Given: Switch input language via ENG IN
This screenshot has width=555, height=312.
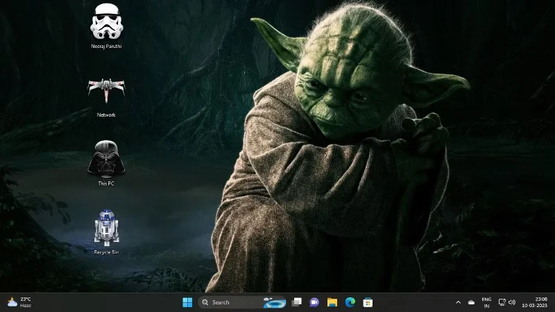Looking at the screenshot, I should pos(487,302).
